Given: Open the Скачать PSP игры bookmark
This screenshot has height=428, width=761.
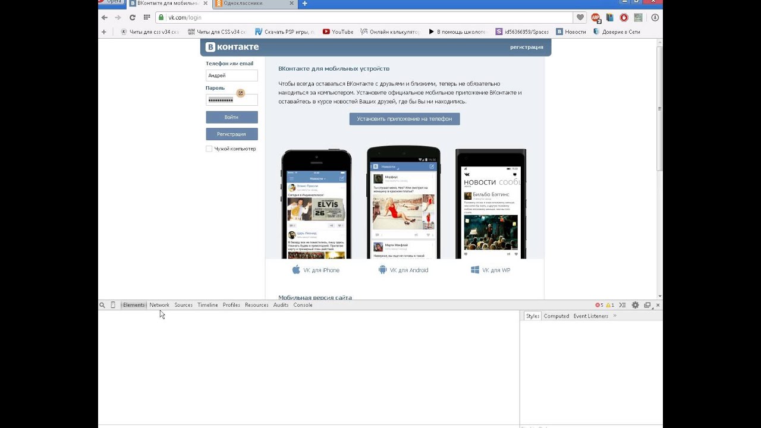Looking at the screenshot, I should tap(285, 32).
